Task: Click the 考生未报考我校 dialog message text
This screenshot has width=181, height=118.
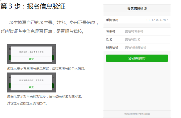Action: (x=31, y=80)
